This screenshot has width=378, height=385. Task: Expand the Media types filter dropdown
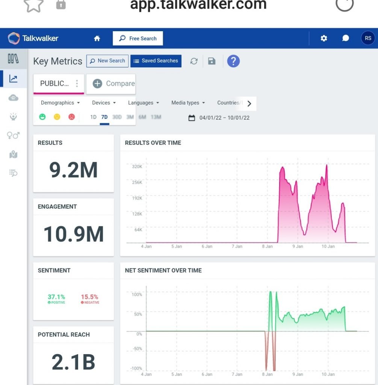coord(188,103)
